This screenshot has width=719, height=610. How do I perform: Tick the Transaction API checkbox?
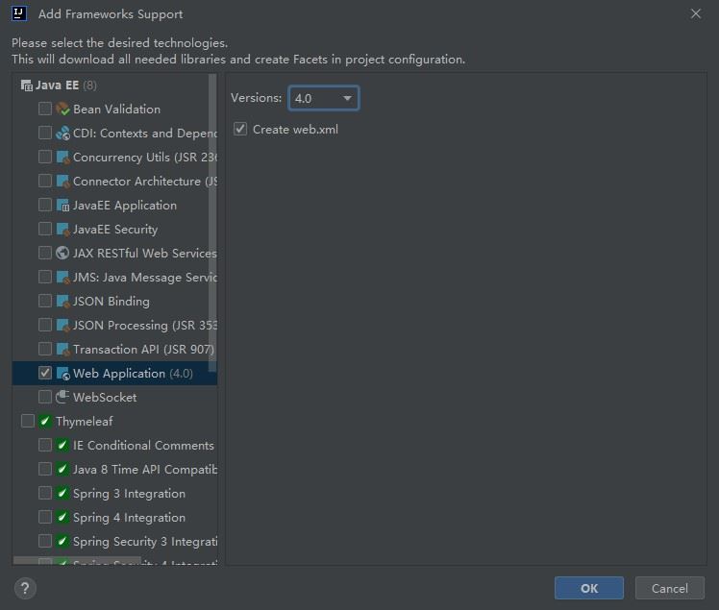coord(45,349)
